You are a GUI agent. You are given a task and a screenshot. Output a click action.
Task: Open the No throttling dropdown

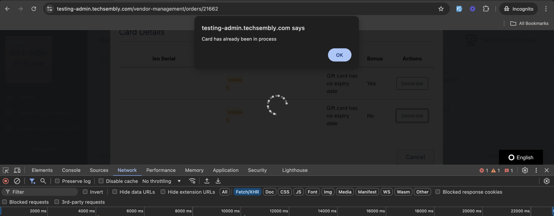click(161, 181)
